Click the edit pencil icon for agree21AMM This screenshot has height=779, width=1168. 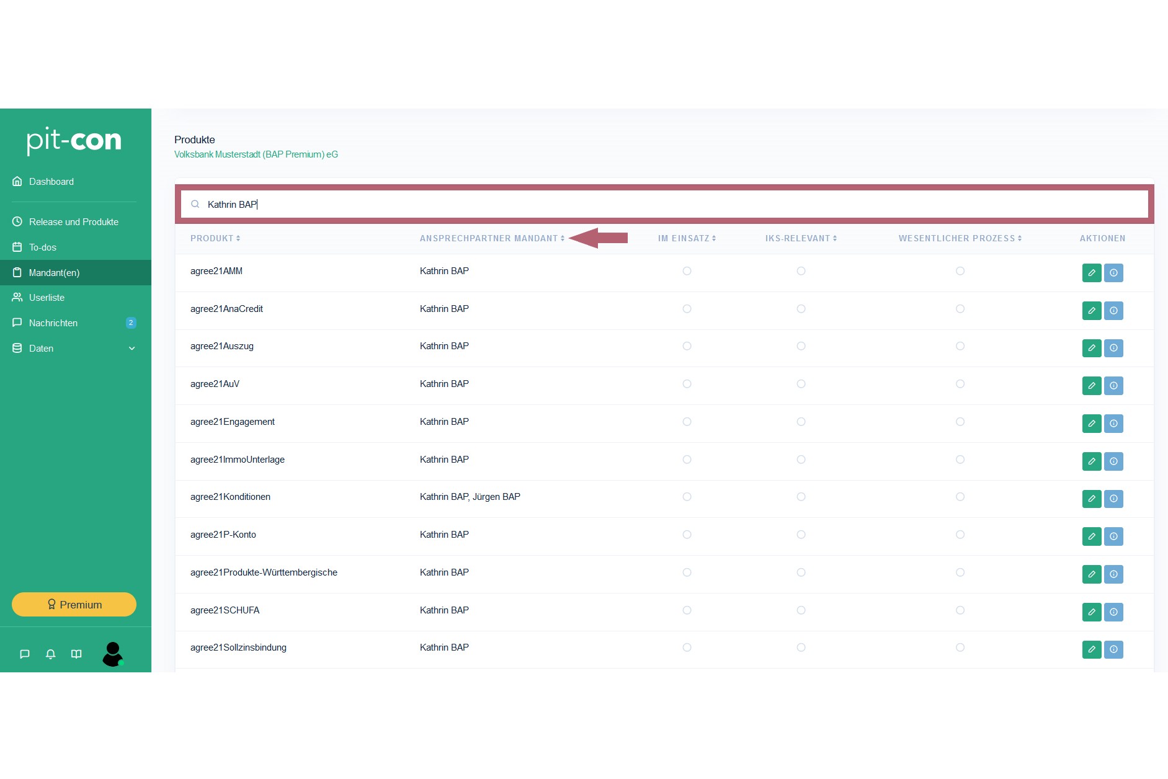tap(1092, 273)
